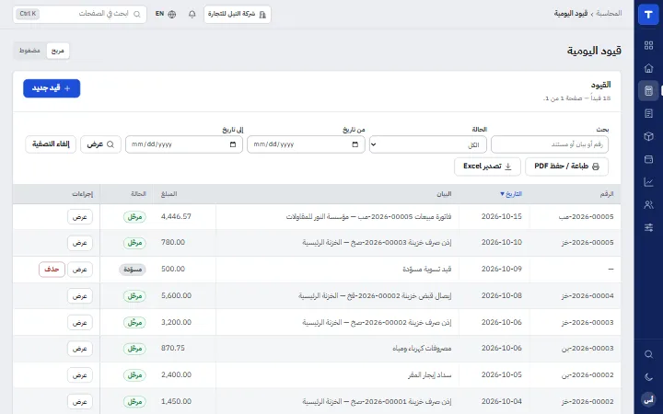
Task: Click the من تاريخ date input
Action: [x=306, y=144]
